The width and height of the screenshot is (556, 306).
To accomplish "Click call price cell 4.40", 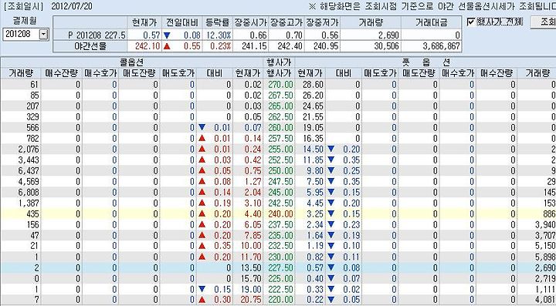I will (x=253, y=214).
